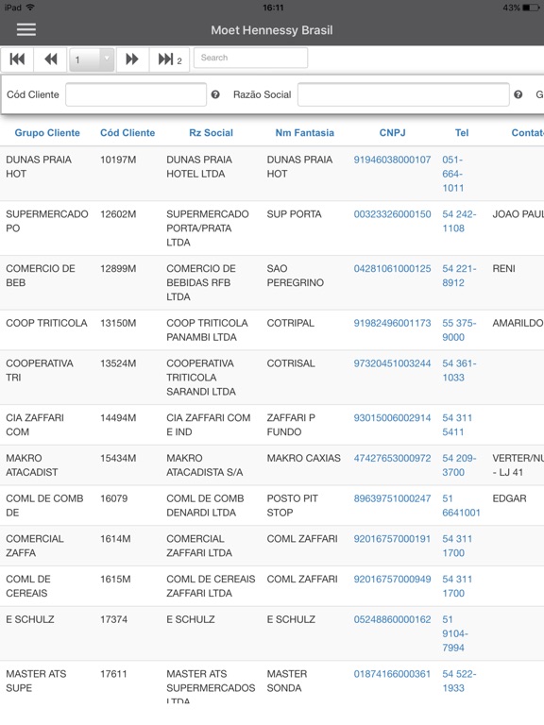The image size is (544, 725).
Task: Select client code 12899M
Action: click(118, 269)
